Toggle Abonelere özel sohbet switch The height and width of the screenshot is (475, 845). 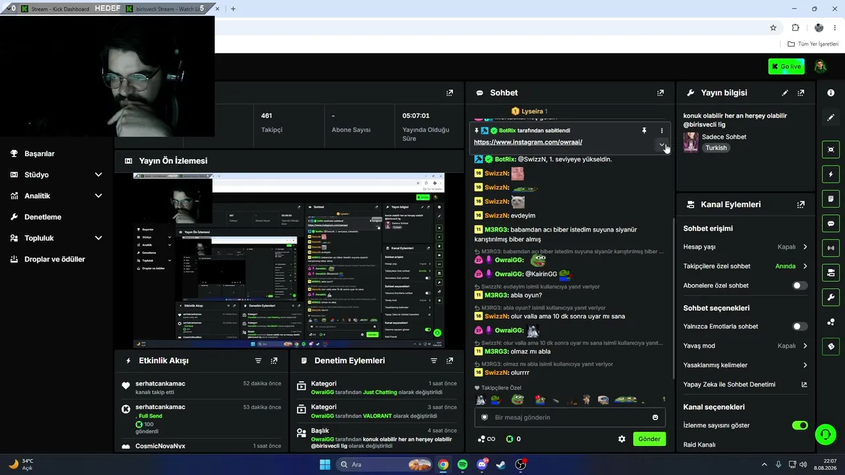799,286
